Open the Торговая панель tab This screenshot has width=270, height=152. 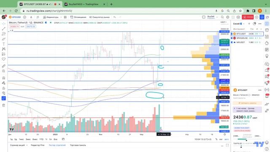78,145
